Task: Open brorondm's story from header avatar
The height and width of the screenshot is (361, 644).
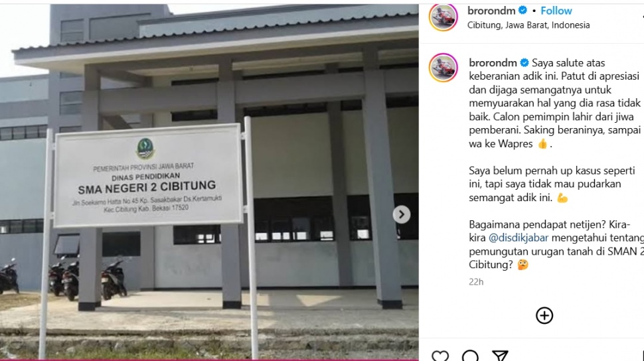Action: 443,17
